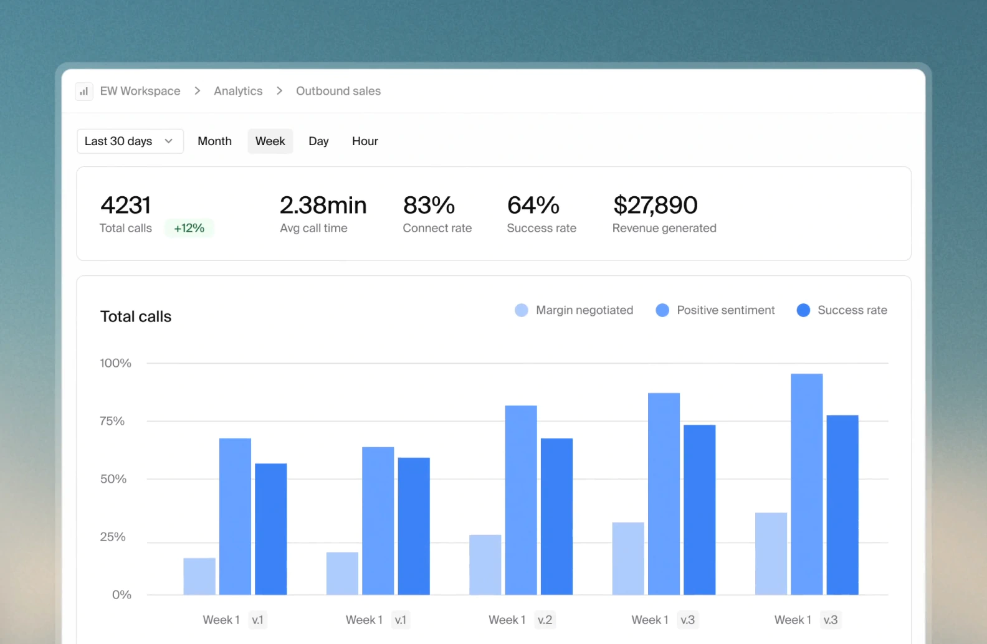The width and height of the screenshot is (987, 644).
Task: Click the chevron after Analytics breadcrumb
Action: click(280, 91)
